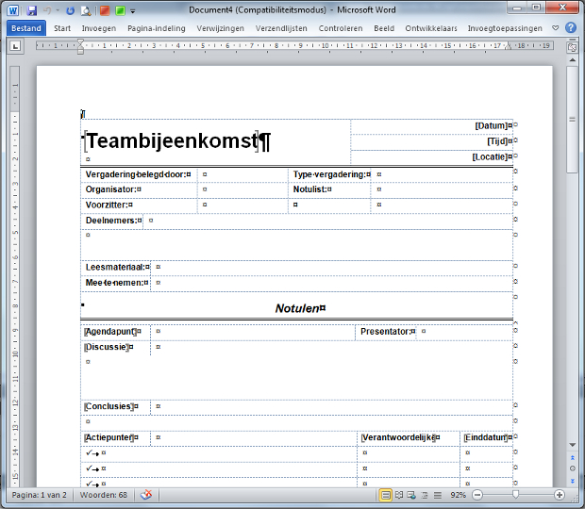Viewport: 585px width, 509px height.
Task: Open the Beeld tab
Action: pos(384,28)
